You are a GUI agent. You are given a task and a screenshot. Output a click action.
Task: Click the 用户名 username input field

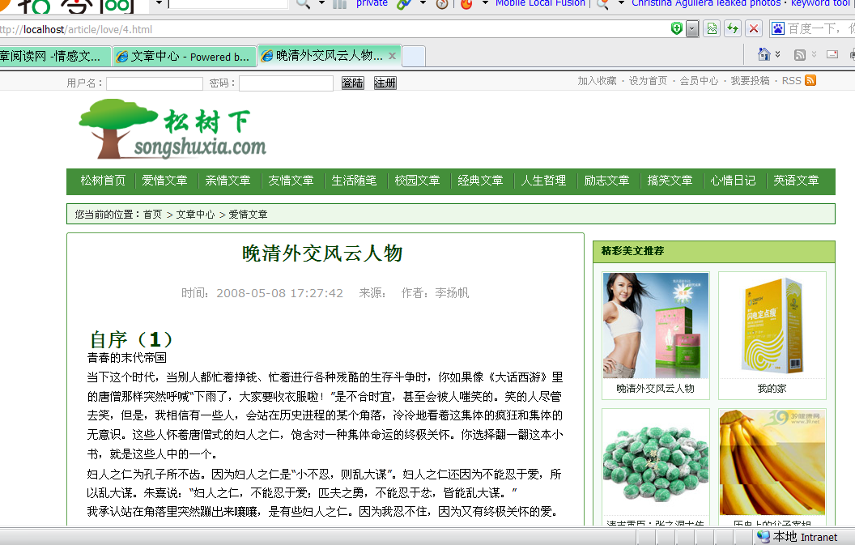click(x=154, y=83)
